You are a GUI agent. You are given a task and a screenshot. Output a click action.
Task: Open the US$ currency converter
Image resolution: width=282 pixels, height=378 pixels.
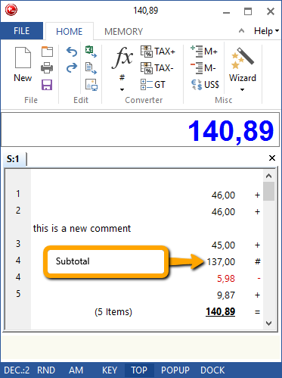point(205,85)
